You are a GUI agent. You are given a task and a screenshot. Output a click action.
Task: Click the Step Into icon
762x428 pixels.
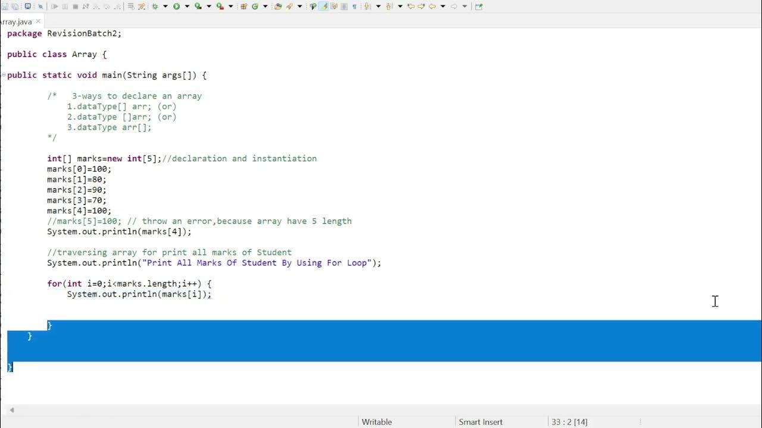tap(96, 7)
